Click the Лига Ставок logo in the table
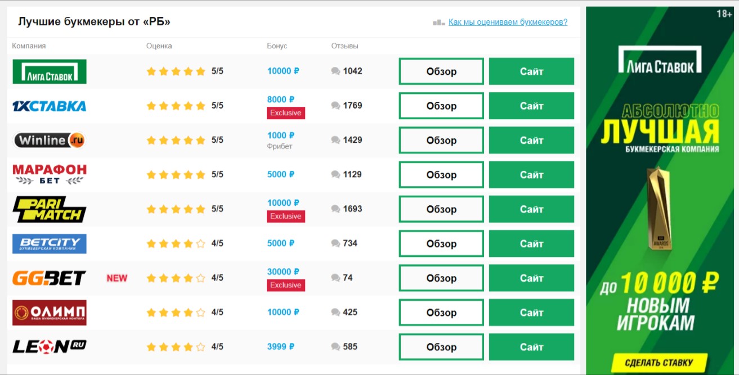This screenshot has width=739, height=375. (50, 71)
